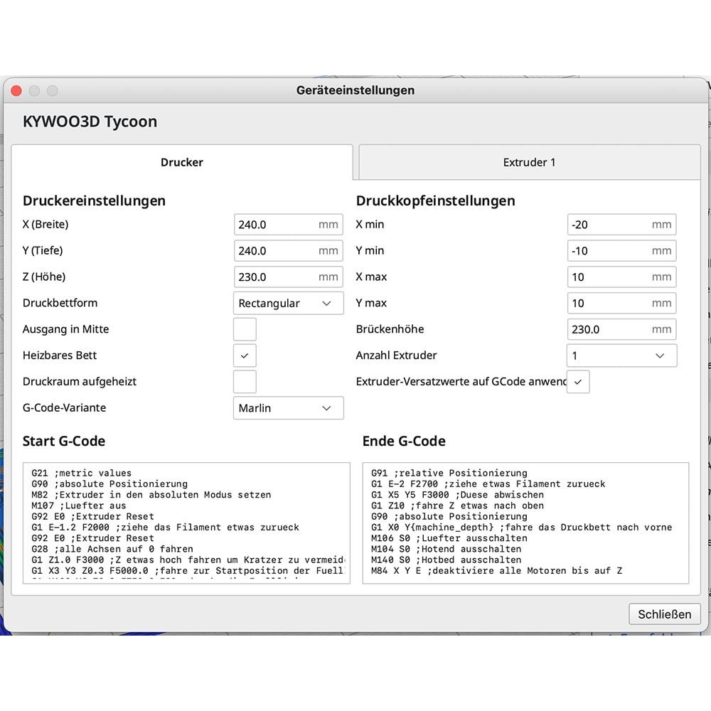Click the 'G1 Z10 ;fahre Z etwas nach oben' line
This screenshot has height=711, width=711.
point(457,506)
